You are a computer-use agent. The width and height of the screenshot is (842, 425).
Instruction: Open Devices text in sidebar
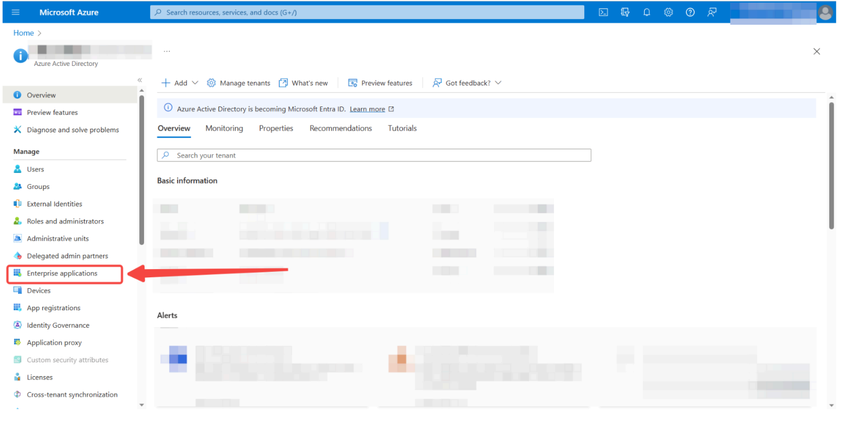(38, 290)
